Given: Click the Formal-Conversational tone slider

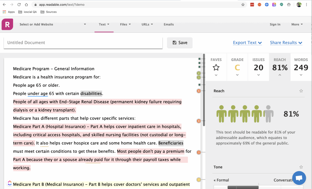Looking at the screenshot, I should [x=243, y=187].
